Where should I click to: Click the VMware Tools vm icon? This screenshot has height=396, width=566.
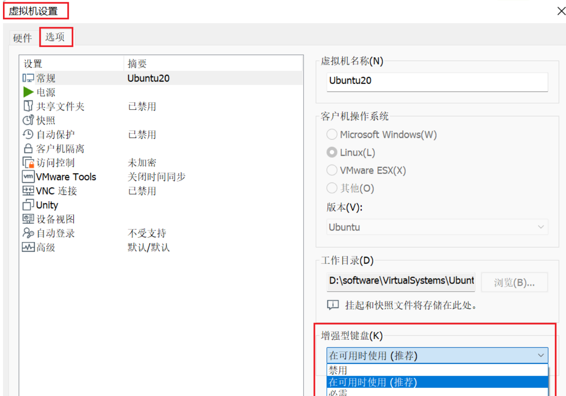[28, 177]
